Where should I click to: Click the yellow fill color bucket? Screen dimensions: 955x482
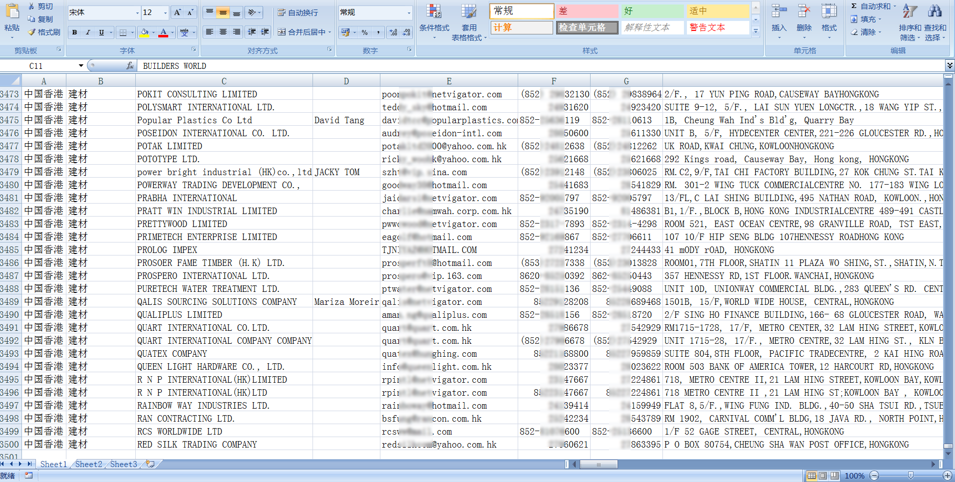coord(144,32)
